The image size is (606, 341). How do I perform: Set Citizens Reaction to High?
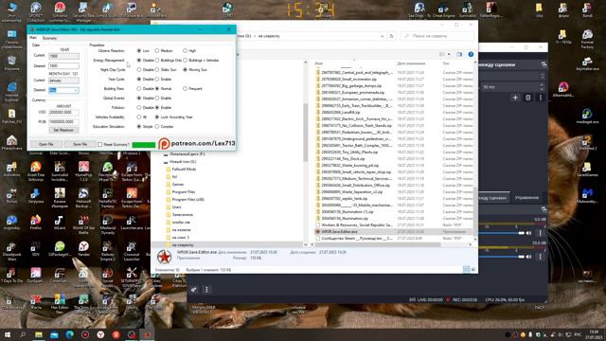pos(186,50)
